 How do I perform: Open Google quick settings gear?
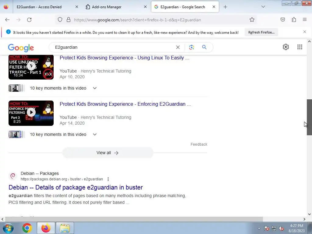coord(286,47)
